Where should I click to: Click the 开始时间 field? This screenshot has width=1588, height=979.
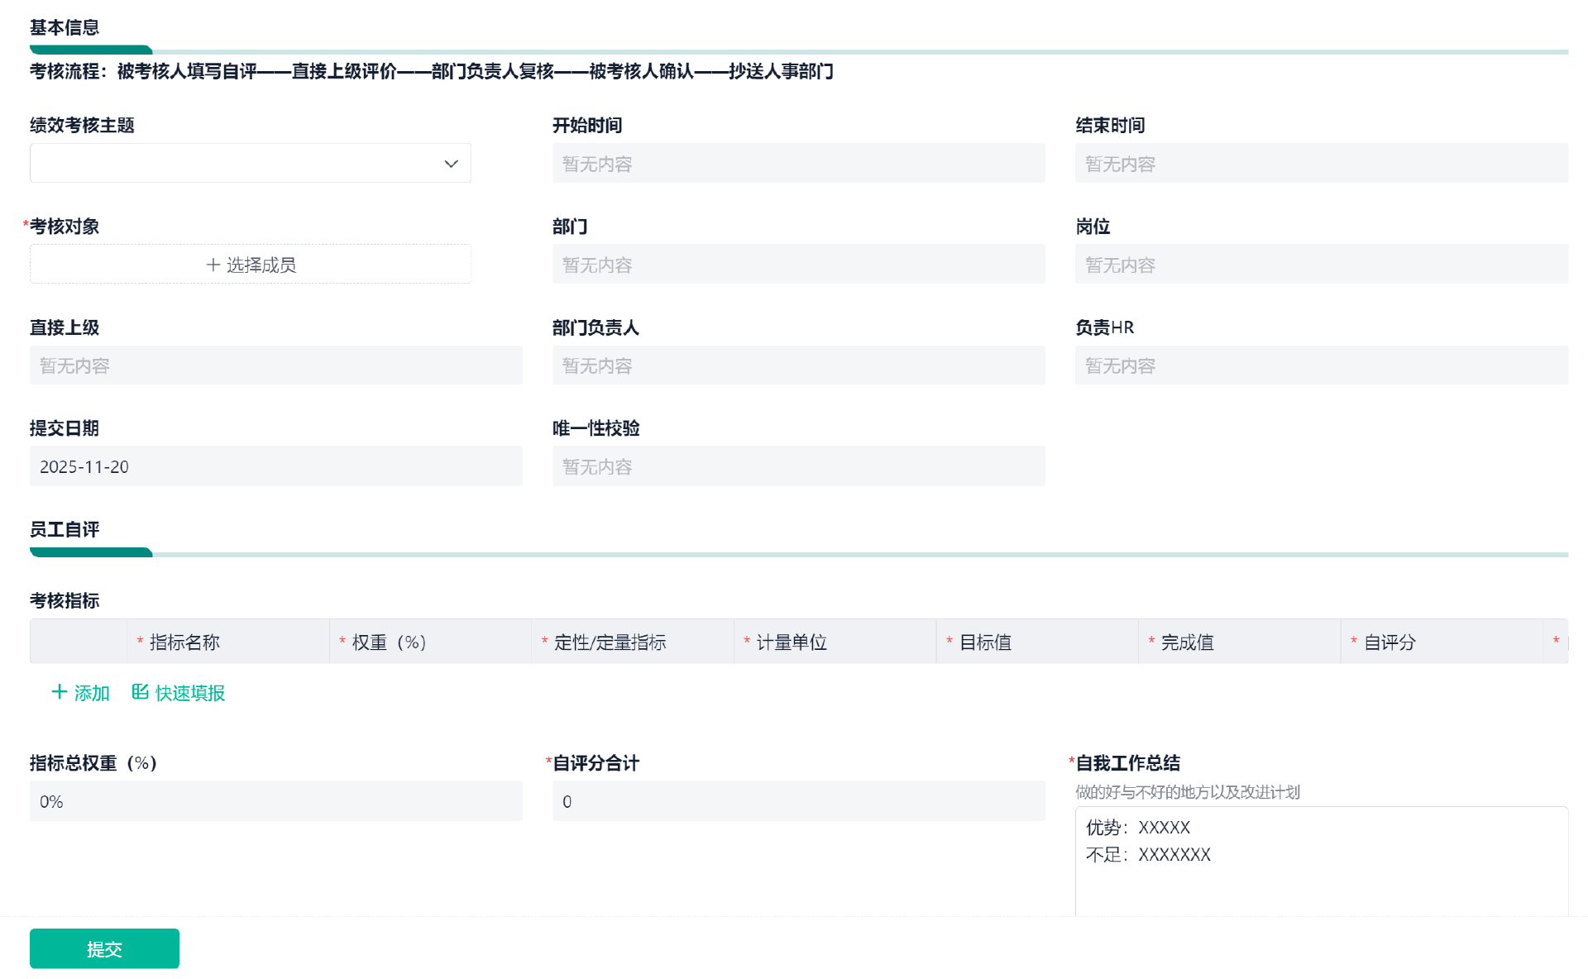pyautogui.click(x=798, y=164)
